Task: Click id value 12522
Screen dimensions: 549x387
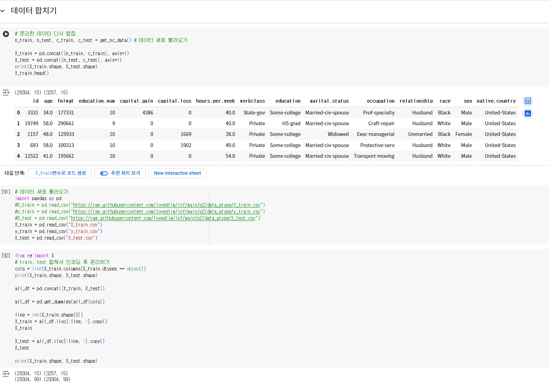Action: point(32,156)
